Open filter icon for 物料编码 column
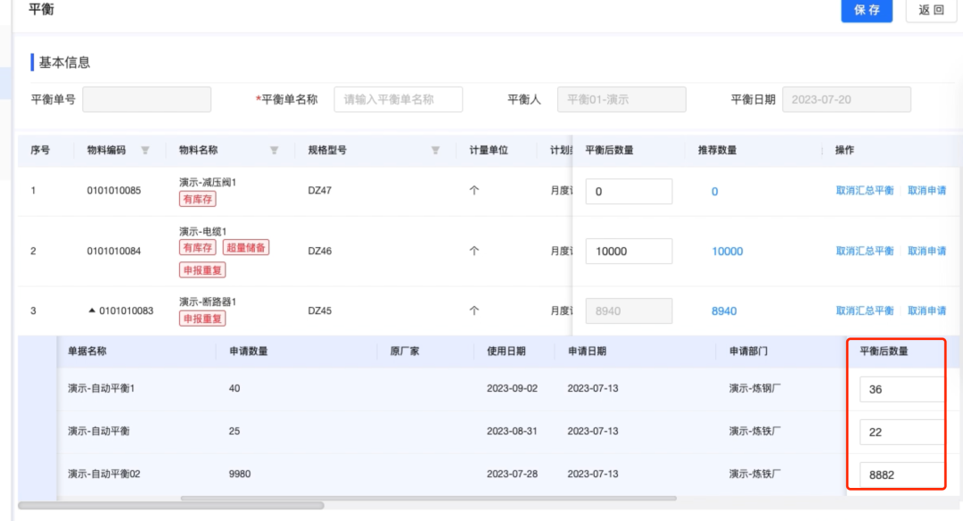Screen dimensions: 963x521 pyautogui.click(x=145, y=151)
